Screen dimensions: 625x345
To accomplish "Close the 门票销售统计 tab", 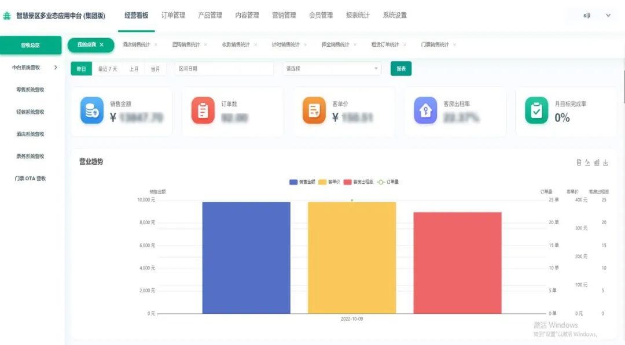I will pyautogui.click(x=455, y=44).
